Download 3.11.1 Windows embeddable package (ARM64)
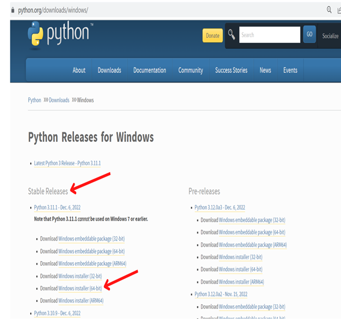The height and width of the screenshot is (320, 341). [x=92, y=263]
